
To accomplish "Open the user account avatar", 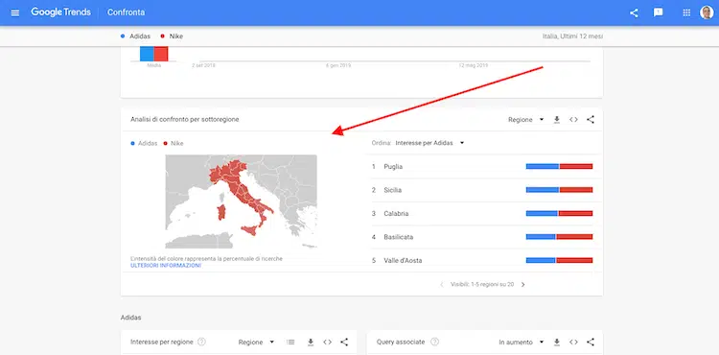I will [707, 12].
